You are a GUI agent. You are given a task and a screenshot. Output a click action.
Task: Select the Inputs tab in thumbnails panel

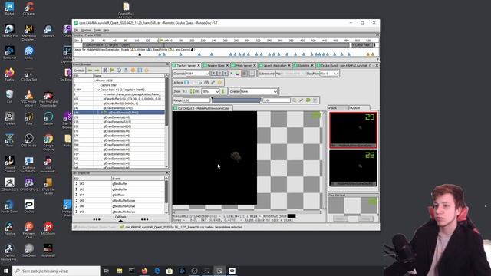338,107
